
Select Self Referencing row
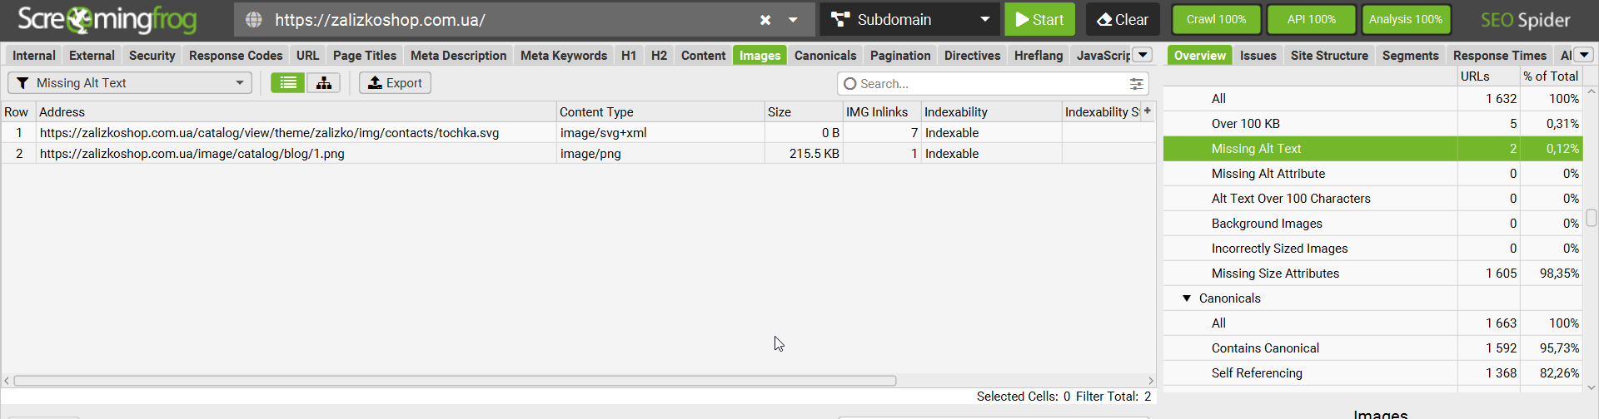[x=1372, y=373]
